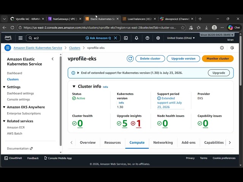Click the CloudShell footer icon
Screen dimensions: 243x182
[6, 158]
